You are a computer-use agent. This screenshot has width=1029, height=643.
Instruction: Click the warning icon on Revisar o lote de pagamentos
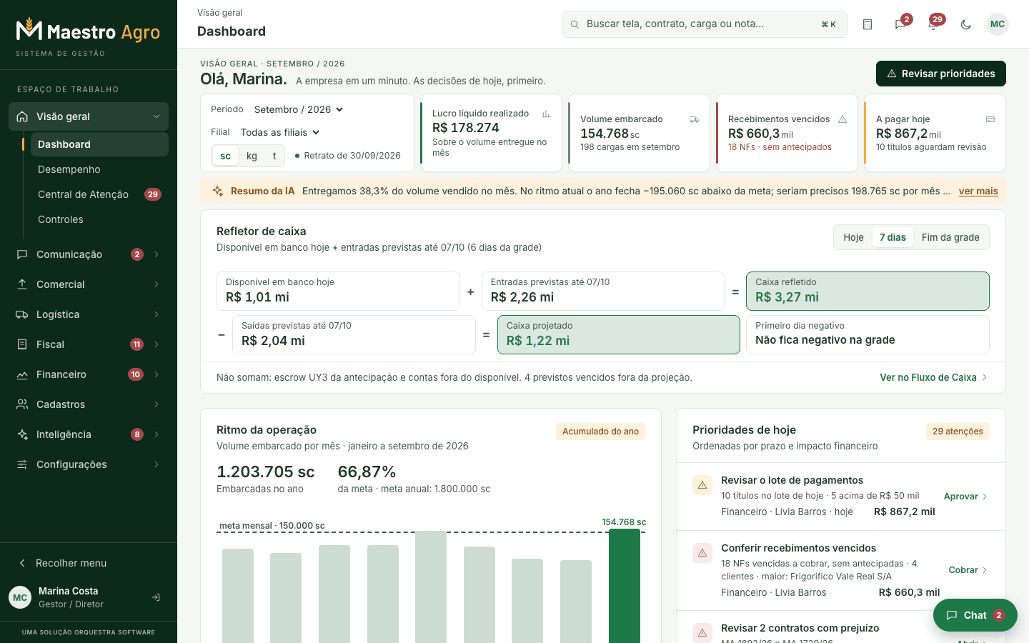pos(702,485)
